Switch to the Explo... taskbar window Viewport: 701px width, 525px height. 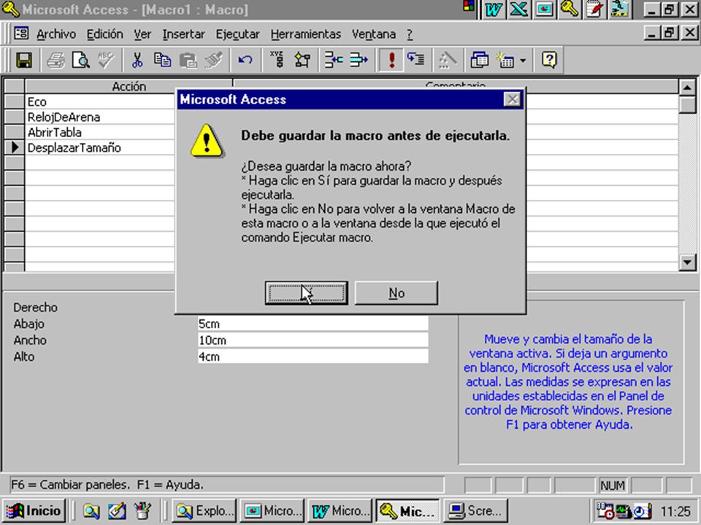tap(204, 510)
